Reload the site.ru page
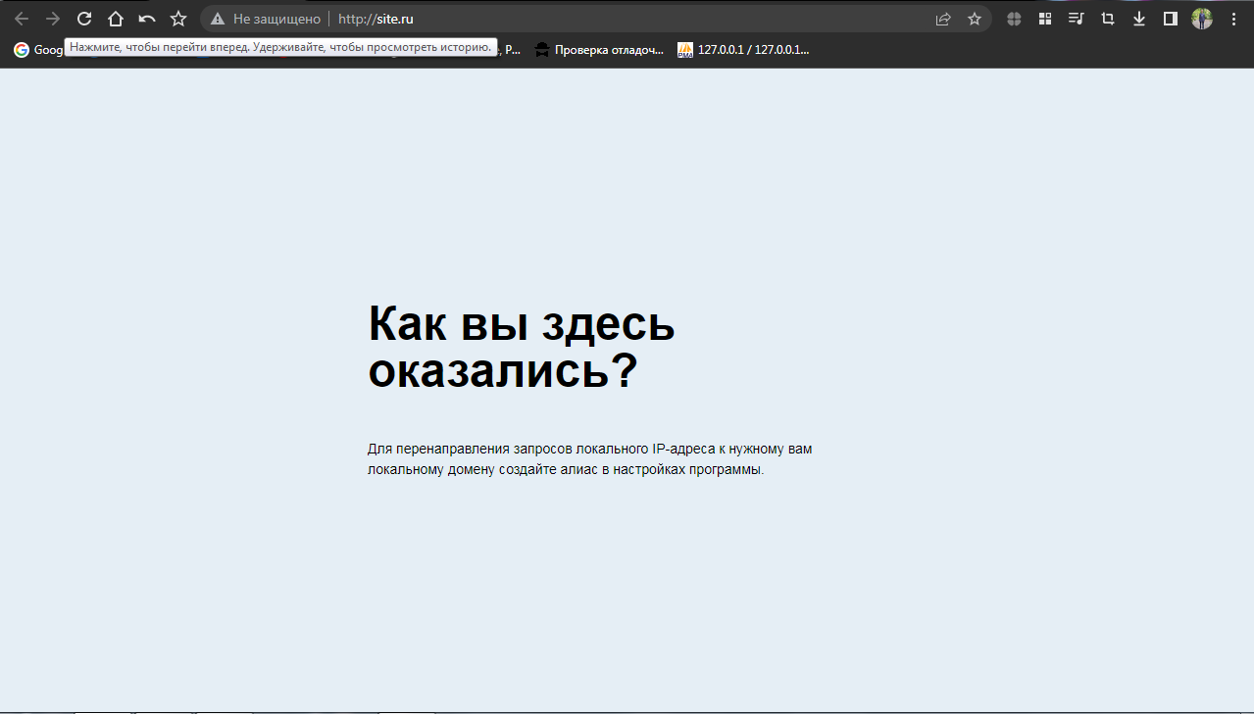This screenshot has height=714, width=1254. click(x=84, y=19)
